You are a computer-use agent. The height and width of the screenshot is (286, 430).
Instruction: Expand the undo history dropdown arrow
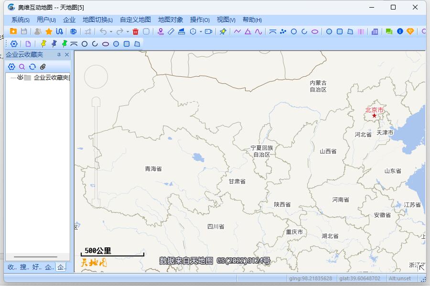(111, 31)
